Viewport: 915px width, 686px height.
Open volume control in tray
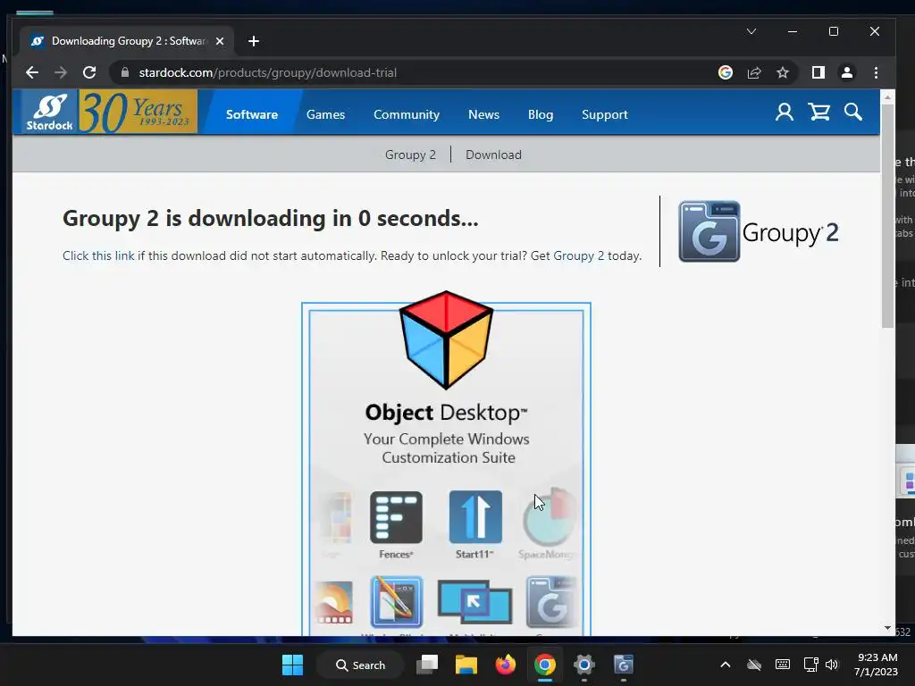[x=832, y=665]
